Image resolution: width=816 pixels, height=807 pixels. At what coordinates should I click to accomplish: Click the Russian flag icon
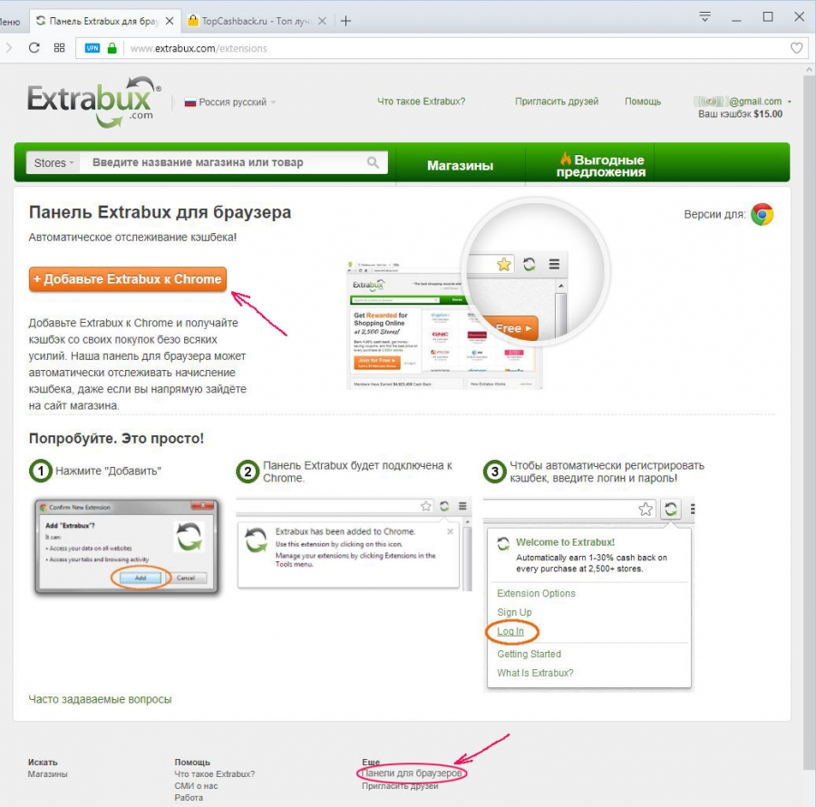190,102
